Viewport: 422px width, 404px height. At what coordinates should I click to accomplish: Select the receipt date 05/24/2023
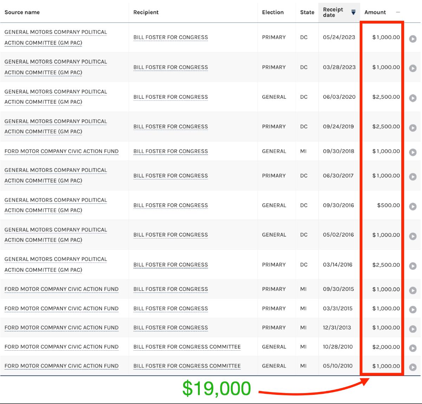[339, 37]
